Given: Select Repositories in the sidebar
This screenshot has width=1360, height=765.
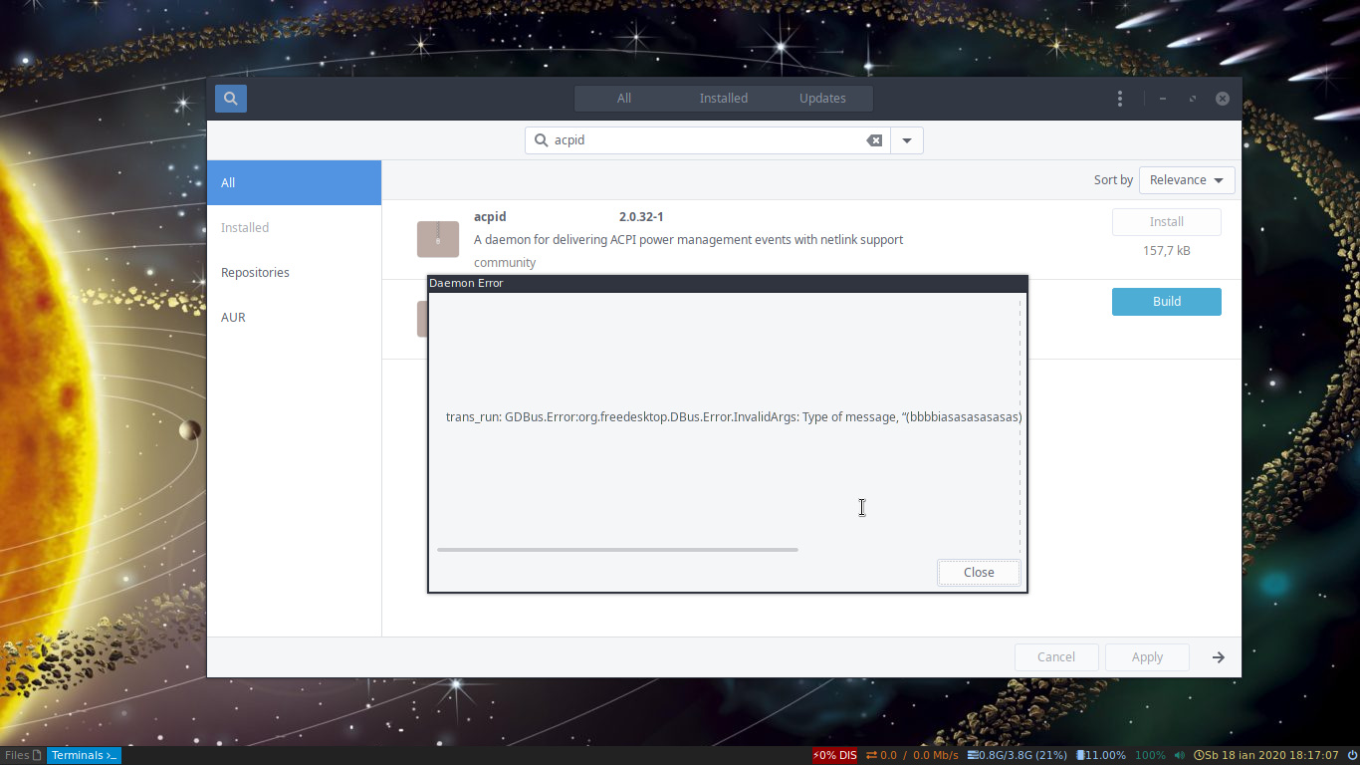Looking at the screenshot, I should pyautogui.click(x=255, y=273).
